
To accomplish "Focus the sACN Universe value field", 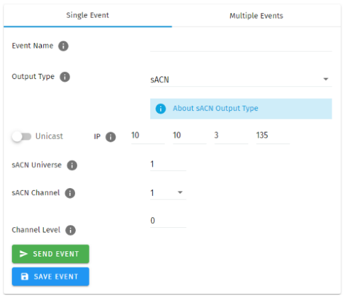I will click(168, 165).
